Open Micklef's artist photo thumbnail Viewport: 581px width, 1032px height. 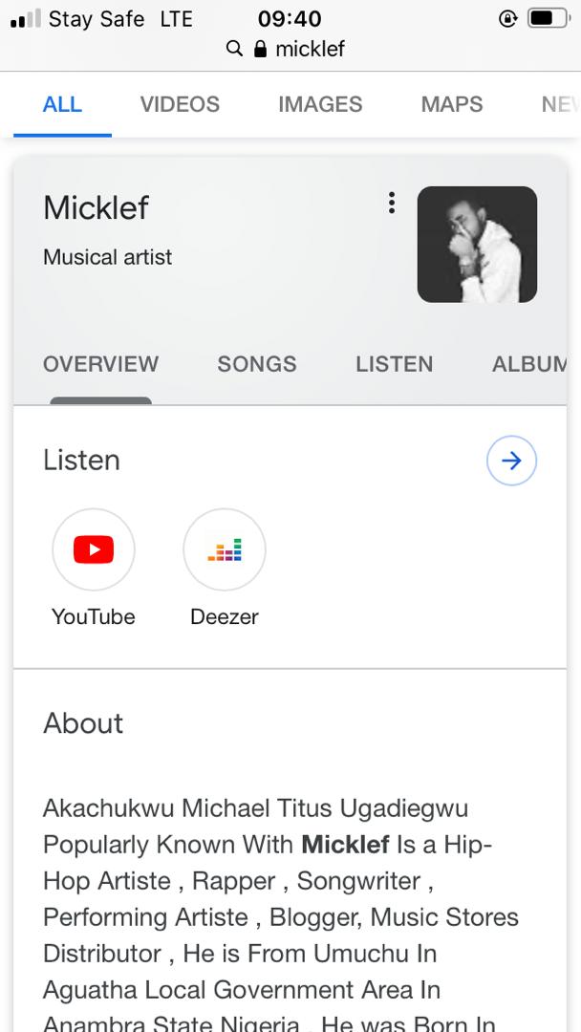click(477, 245)
